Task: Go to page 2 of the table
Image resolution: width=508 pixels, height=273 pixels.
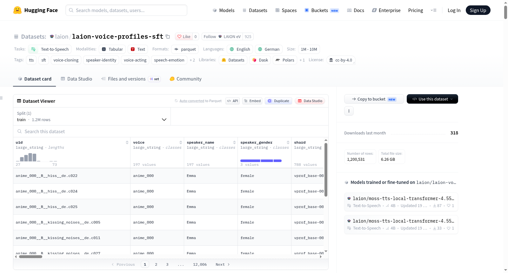Action: 156,264
